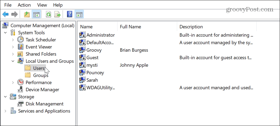This screenshot has height=126, width=280.
Task: Click the Up one level folder icon
Action: pyautogui.click(x=27, y=14)
